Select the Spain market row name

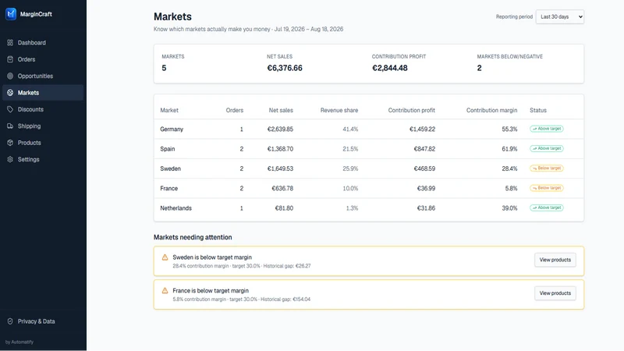tap(168, 149)
